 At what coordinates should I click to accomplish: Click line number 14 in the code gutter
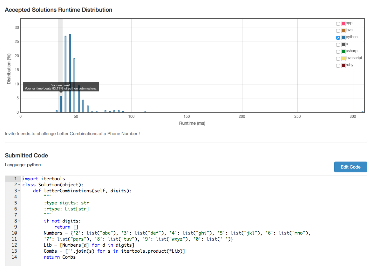point(14,257)
